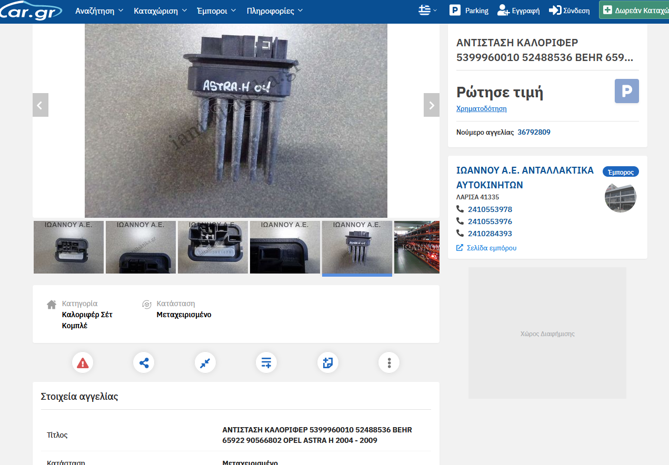Call phone number 2410553976
The image size is (669, 465).
coord(490,221)
